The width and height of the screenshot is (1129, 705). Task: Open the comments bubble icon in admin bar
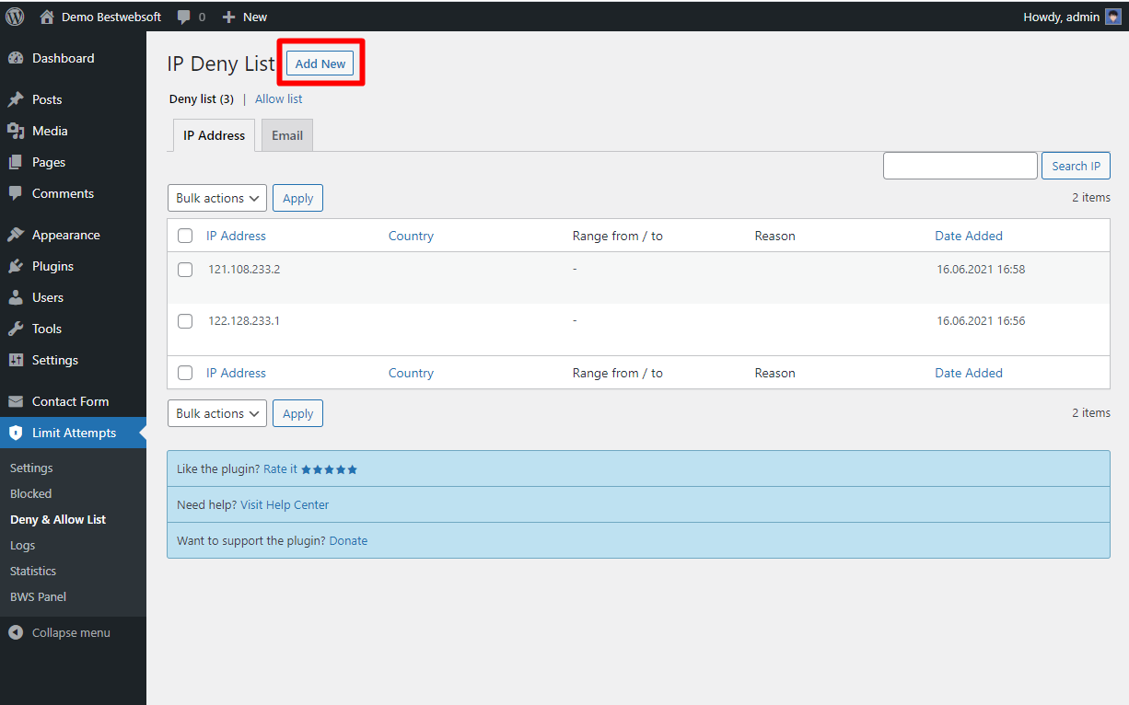(x=184, y=17)
